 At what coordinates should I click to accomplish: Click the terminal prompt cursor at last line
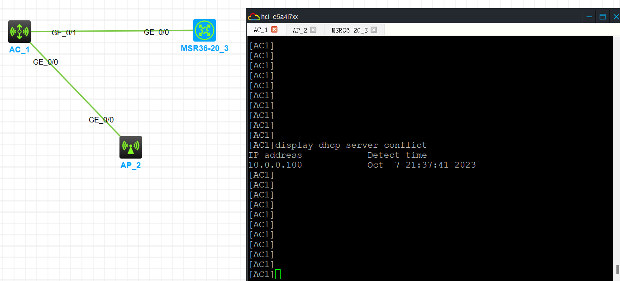(278, 274)
